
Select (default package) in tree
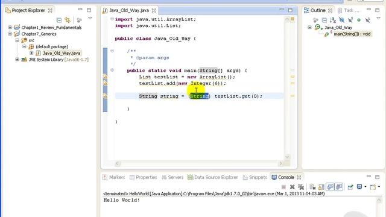[52, 46]
